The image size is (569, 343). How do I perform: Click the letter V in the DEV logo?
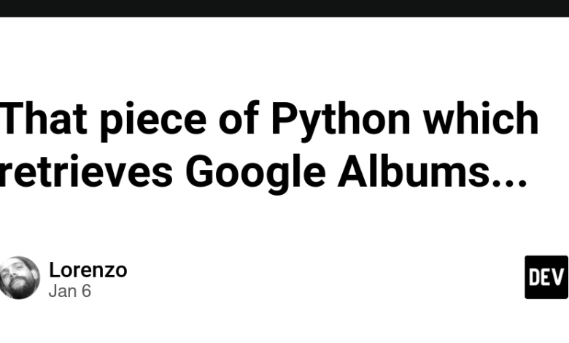point(558,277)
